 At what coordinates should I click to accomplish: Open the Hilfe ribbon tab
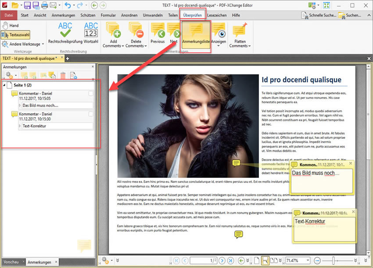point(236,15)
